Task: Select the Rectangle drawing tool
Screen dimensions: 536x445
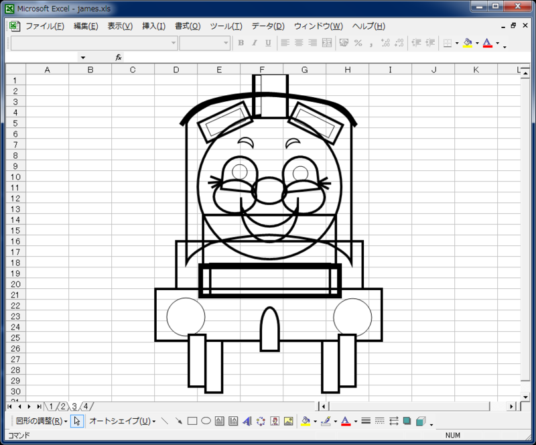Action: tap(192, 421)
